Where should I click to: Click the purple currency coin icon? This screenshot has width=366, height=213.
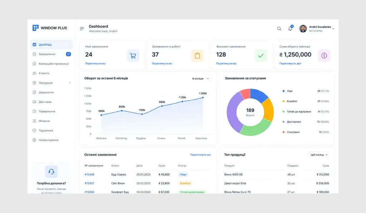click(324, 55)
